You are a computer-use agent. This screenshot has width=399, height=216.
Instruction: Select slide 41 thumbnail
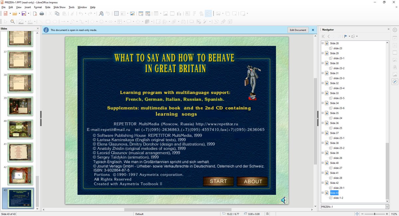20,152
